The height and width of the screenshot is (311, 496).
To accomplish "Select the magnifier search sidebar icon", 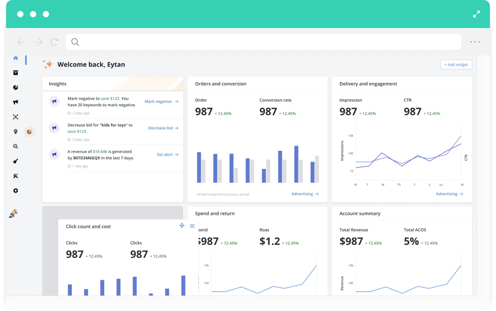I will tap(15, 146).
